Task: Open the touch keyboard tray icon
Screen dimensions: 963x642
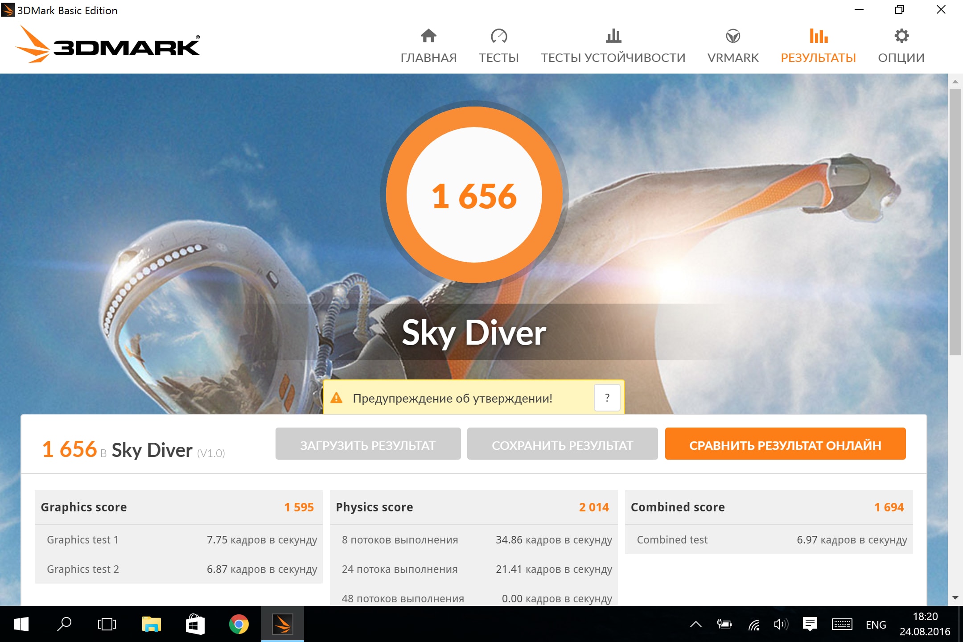Action: (842, 624)
